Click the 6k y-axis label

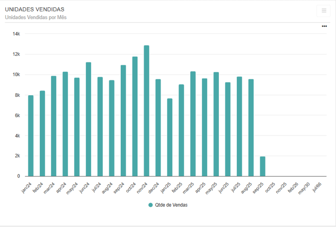(x=17, y=115)
